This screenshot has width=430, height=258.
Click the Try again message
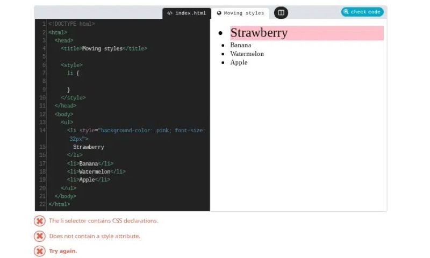point(63,251)
